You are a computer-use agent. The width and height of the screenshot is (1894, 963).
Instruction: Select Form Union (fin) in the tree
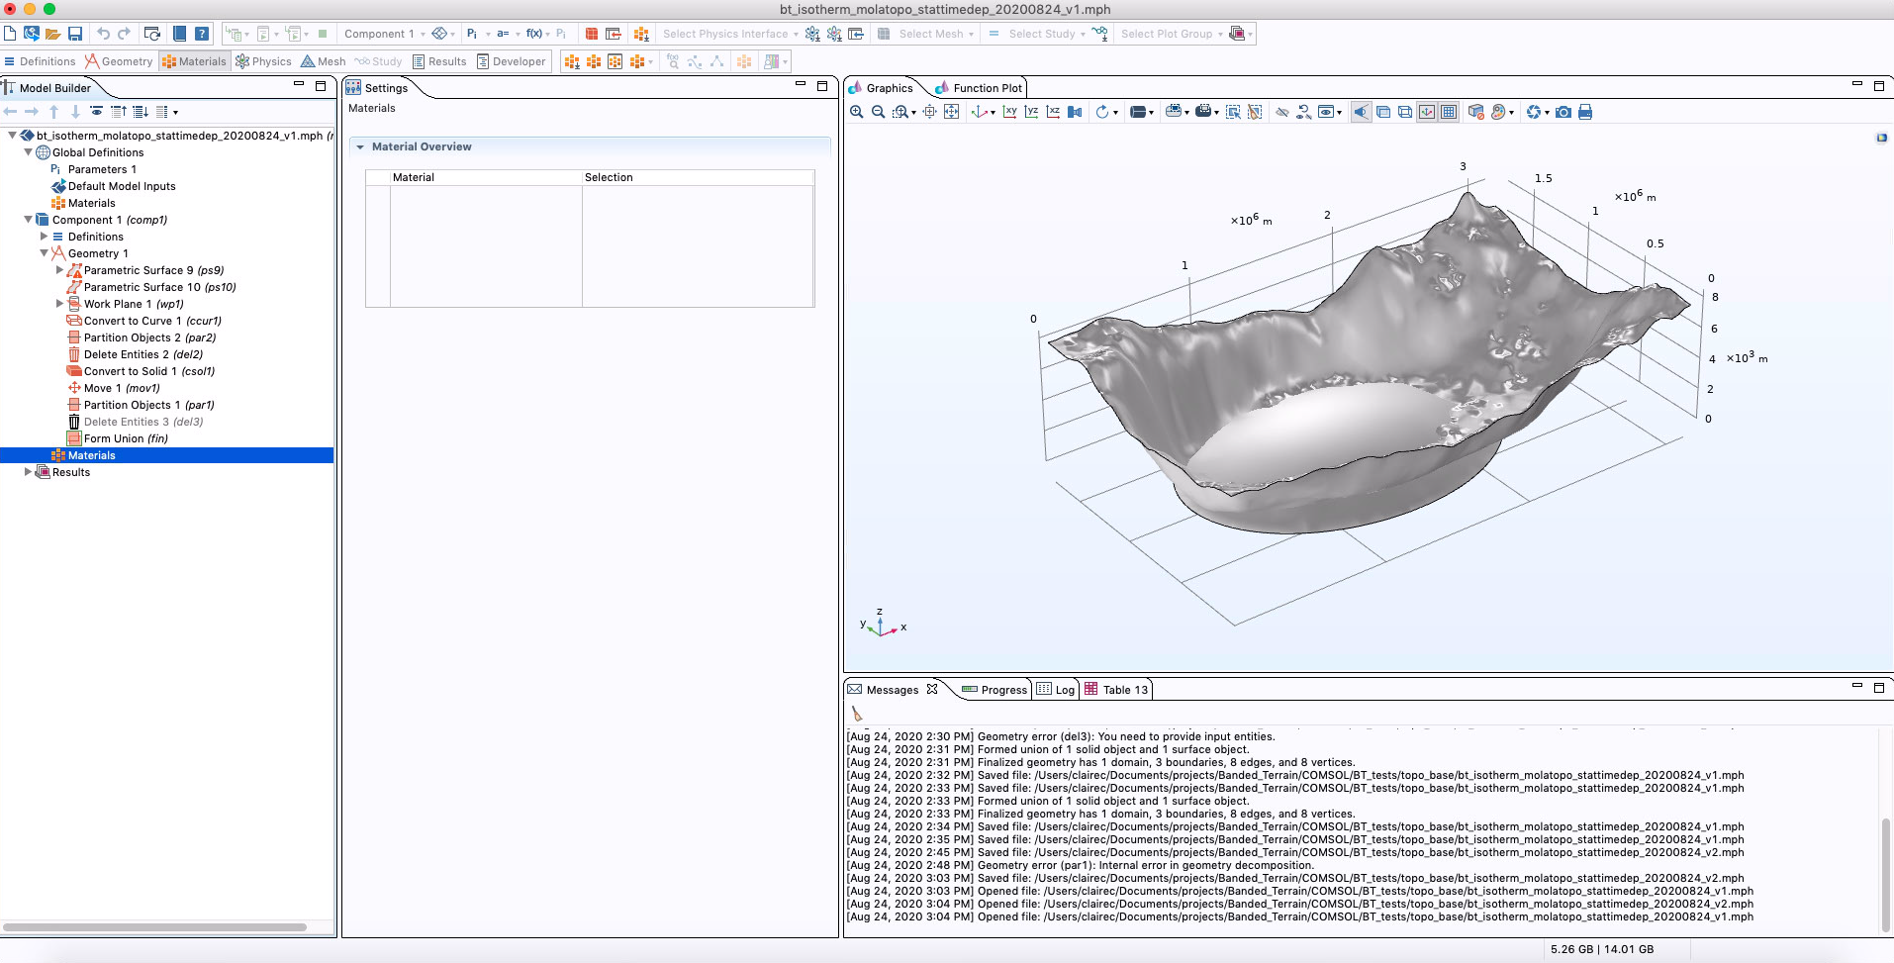click(125, 438)
